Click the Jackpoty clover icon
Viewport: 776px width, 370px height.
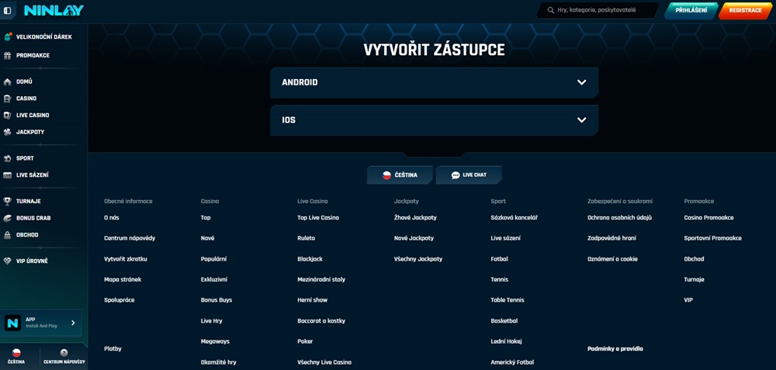coord(7,132)
